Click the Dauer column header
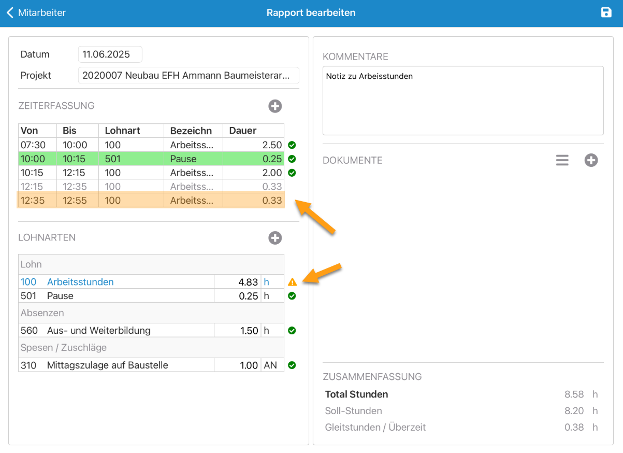The height and width of the screenshot is (453, 623). click(x=253, y=131)
